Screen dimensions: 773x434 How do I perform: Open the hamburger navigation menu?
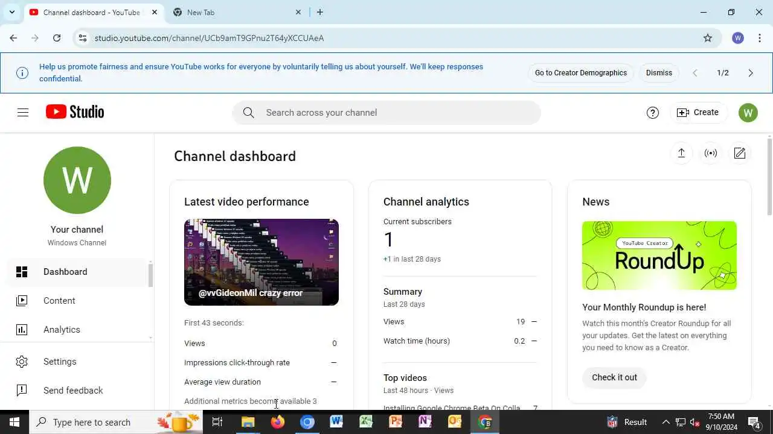click(23, 112)
